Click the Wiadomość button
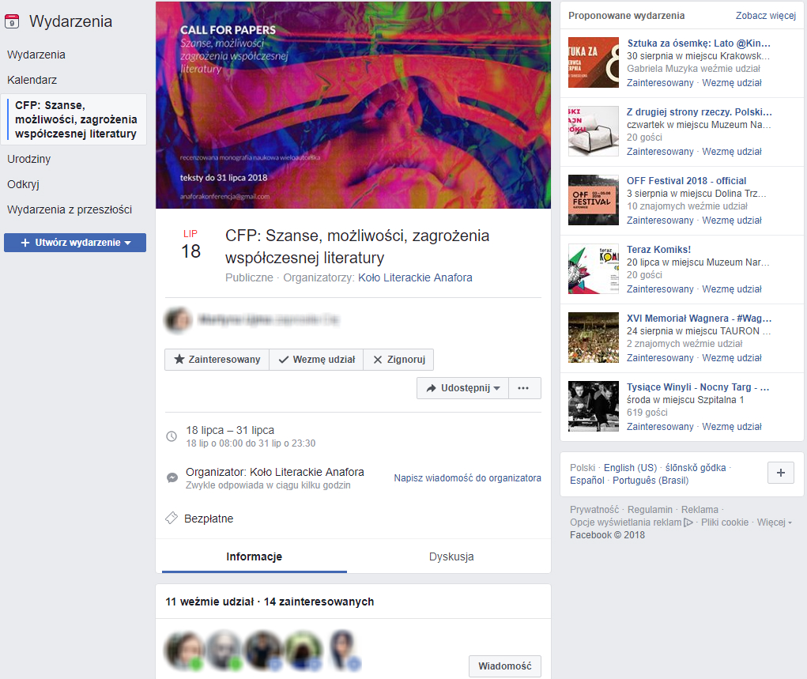The width and height of the screenshot is (807, 679). click(505, 666)
